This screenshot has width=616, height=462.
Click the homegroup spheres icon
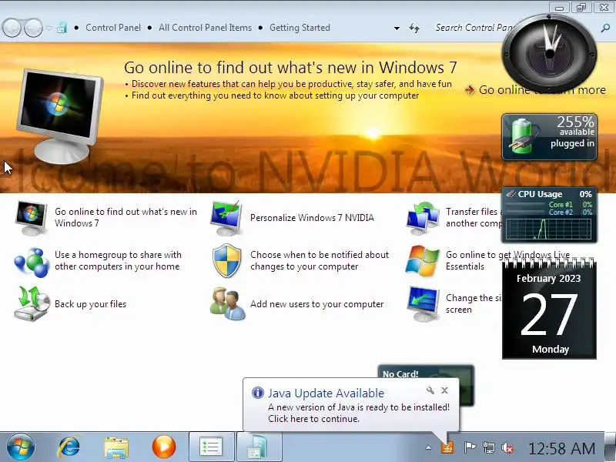point(32,262)
